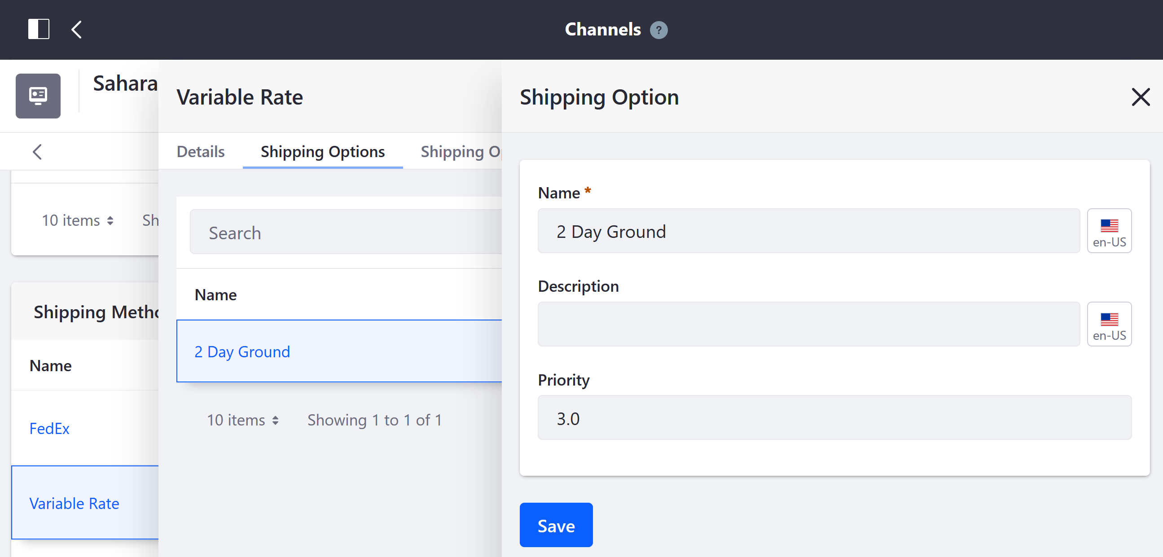Switch to the Details tab
Image resolution: width=1163 pixels, height=557 pixels.
coord(200,151)
